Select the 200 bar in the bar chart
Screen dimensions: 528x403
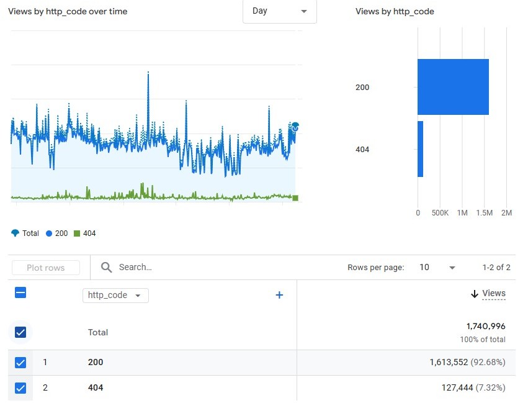tap(453, 87)
